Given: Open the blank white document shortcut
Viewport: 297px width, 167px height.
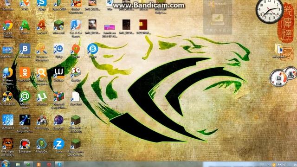Looking at the screenshot, I should click(76, 96).
